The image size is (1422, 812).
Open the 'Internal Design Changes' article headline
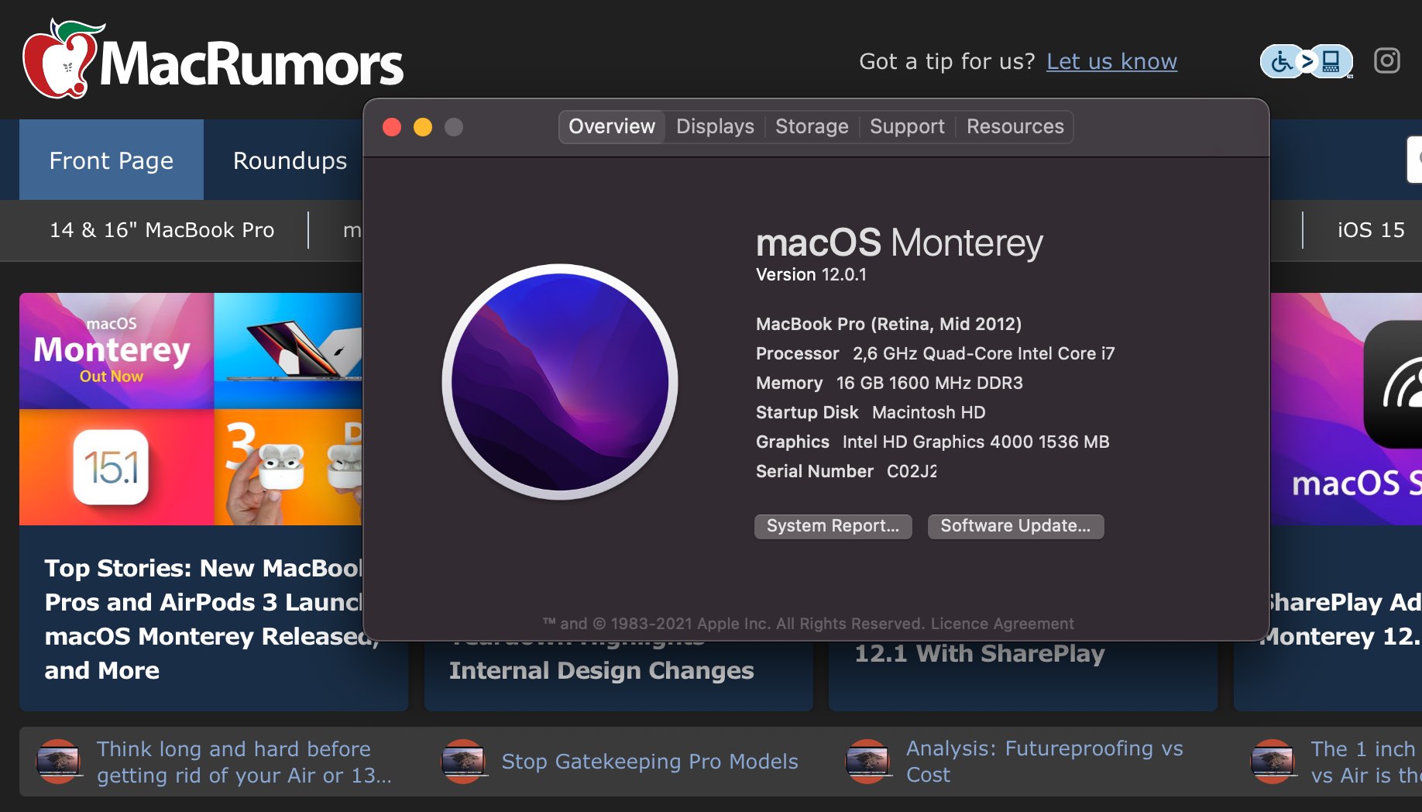tap(601, 670)
